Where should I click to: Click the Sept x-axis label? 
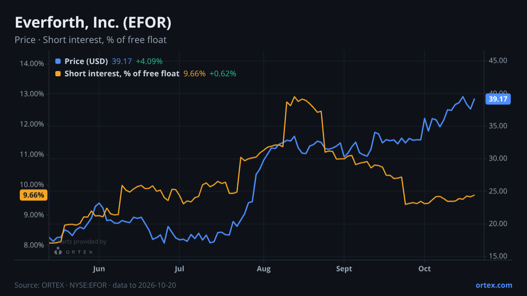click(x=344, y=269)
